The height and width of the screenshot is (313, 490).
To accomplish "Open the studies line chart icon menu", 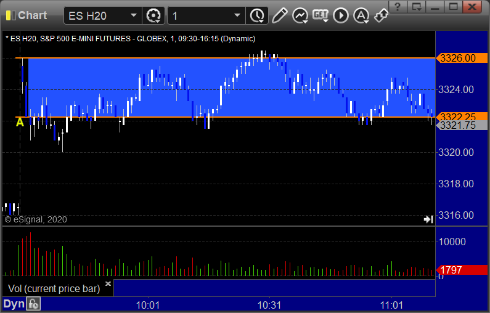I will [300, 15].
